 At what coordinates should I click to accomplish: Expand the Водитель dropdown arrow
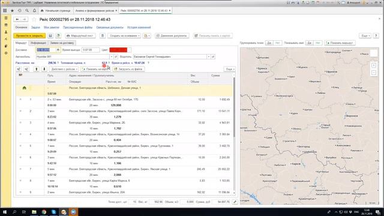pyautogui.click(x=209, y=57)
